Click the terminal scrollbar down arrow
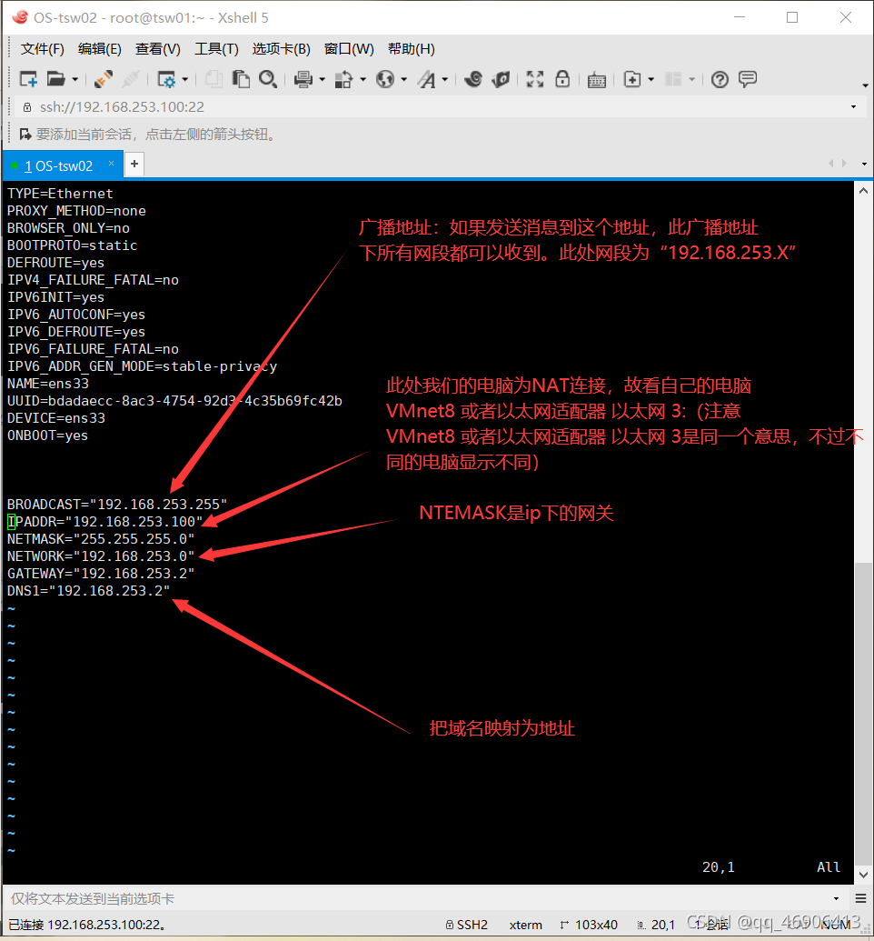This screenshot has height=941, width=874. (x=863, y=875)
